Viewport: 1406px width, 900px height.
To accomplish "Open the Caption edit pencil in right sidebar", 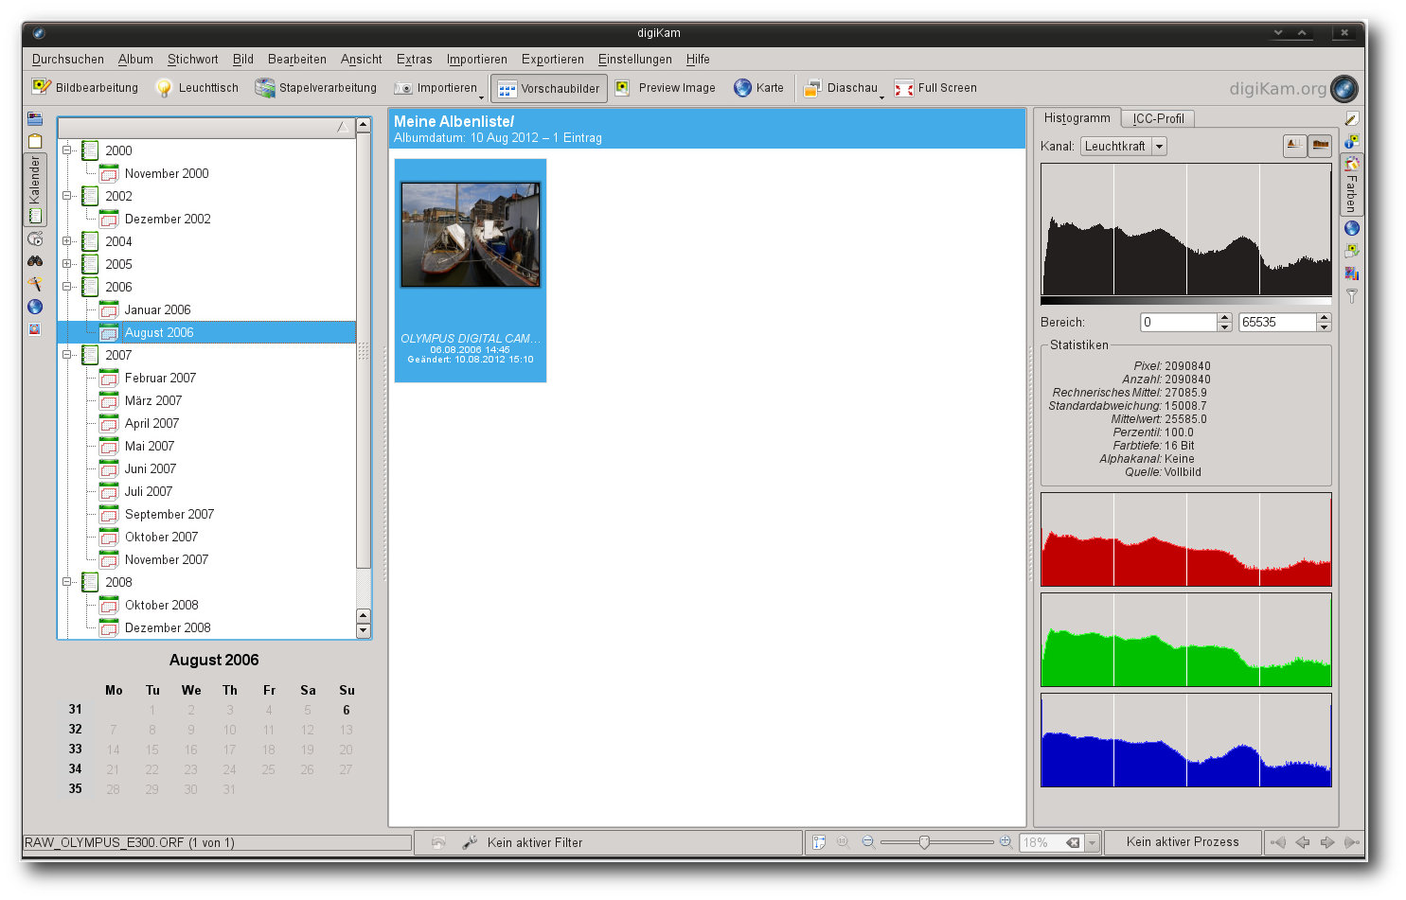I will point(1352,118).
